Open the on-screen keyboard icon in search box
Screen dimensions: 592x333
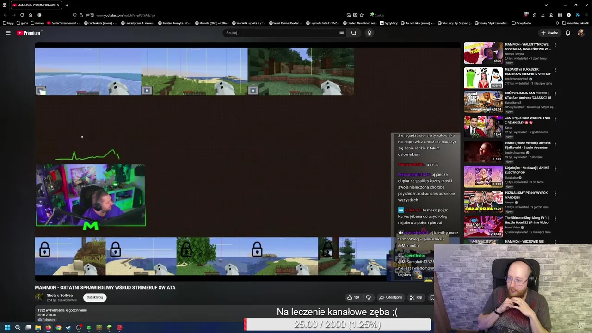pos(342,33)
